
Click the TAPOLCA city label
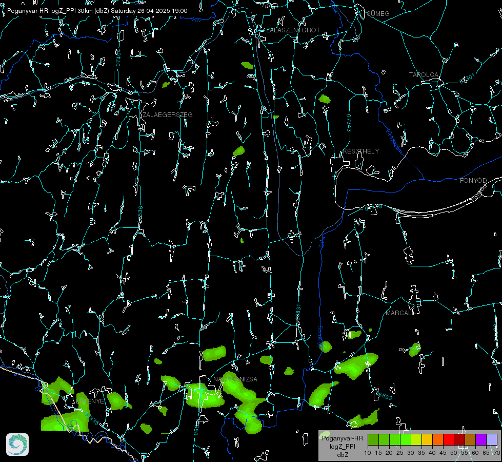pos(424,75)
